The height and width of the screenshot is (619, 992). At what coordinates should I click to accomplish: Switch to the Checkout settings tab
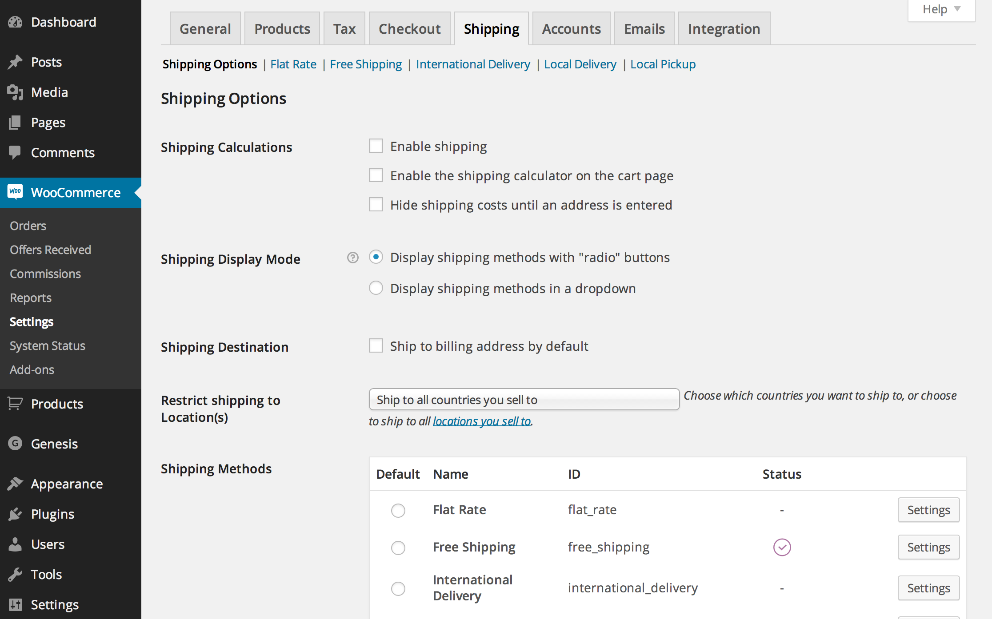409,29
